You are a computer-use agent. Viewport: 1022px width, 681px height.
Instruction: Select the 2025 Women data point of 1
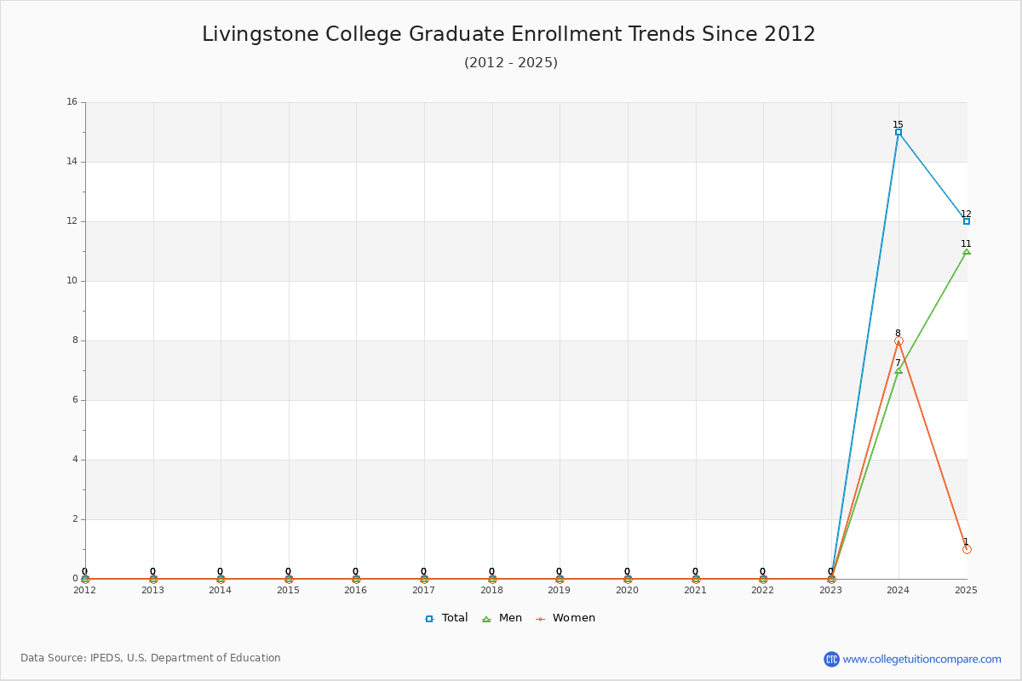pos(967,549)
